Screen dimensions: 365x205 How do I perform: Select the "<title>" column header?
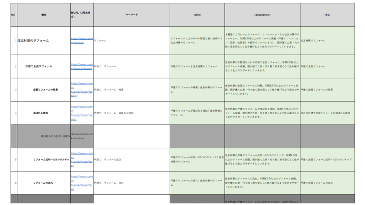(x=197, y=15)
